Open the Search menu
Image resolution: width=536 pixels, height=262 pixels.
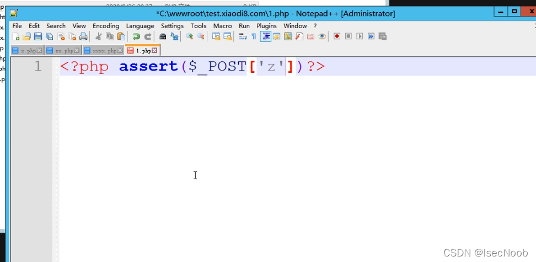[56, 26]
